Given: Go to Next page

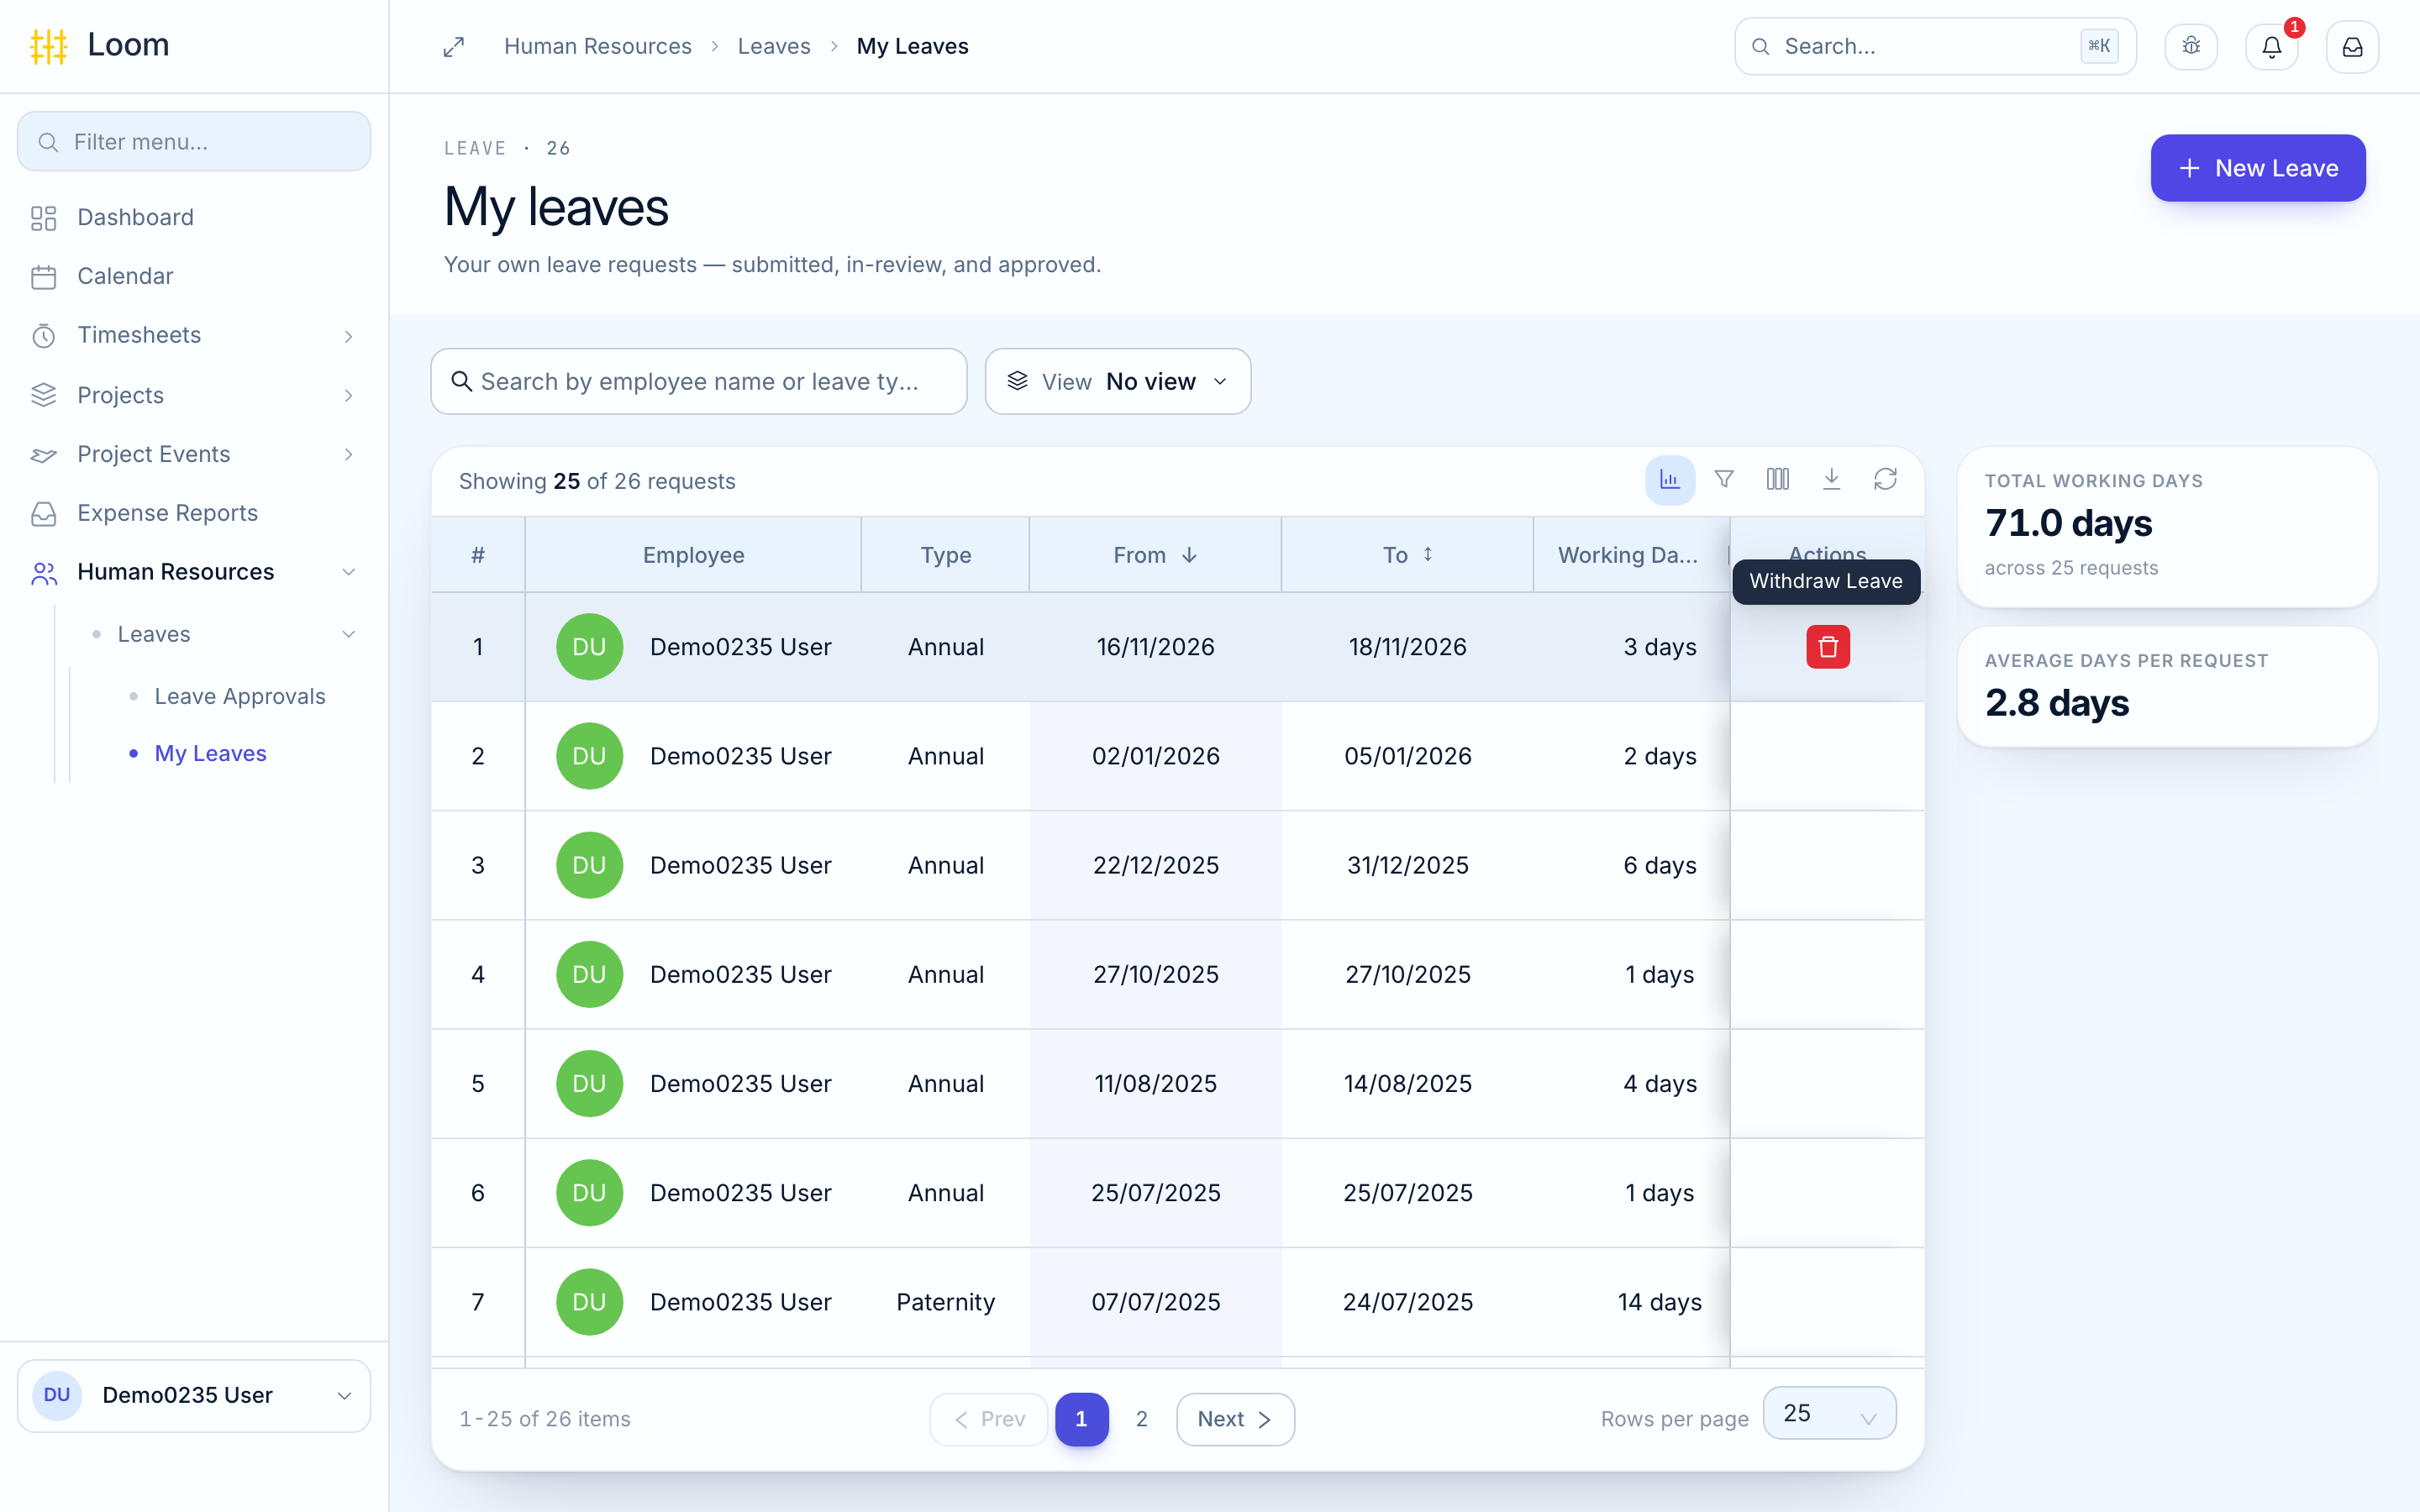Looking at the screenshot, I should pyautogui.click(x=1235, y=1419).
